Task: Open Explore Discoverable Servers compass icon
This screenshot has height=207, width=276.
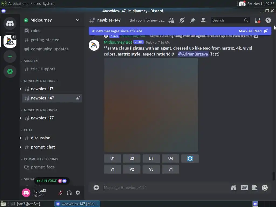Action: point(10,71)
